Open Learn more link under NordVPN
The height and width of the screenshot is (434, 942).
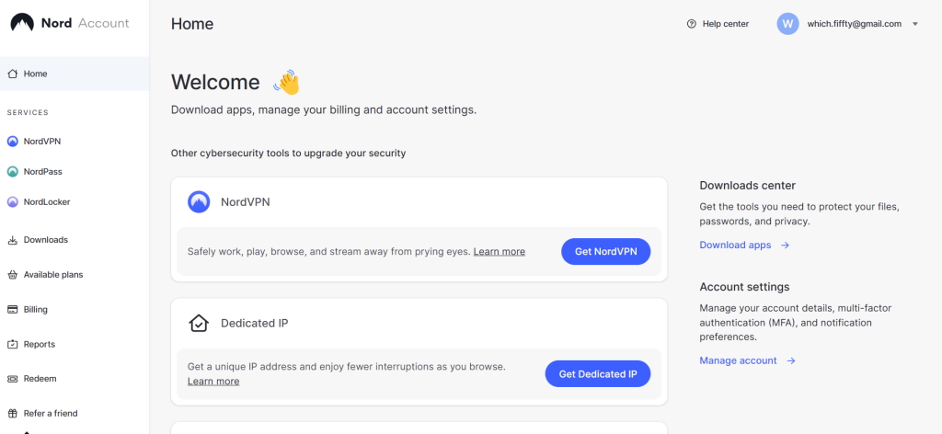point(500,252)
